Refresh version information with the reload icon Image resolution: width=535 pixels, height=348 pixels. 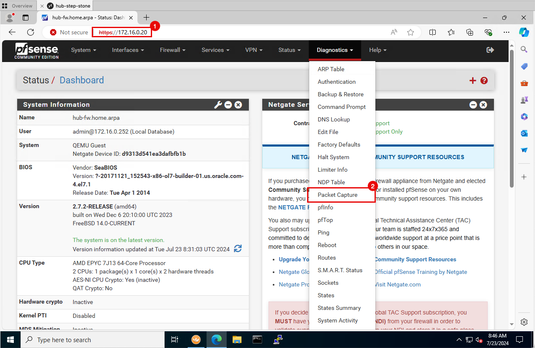point(238,249)
